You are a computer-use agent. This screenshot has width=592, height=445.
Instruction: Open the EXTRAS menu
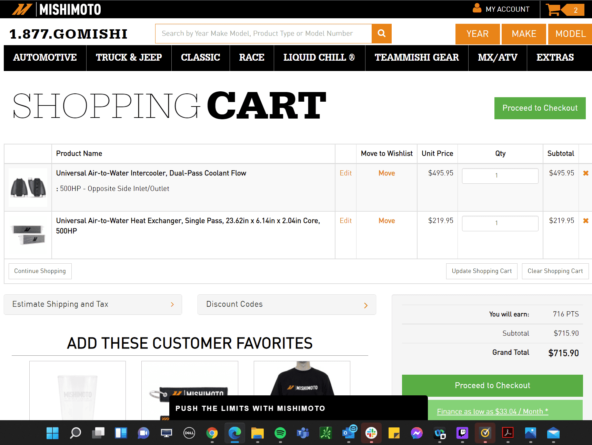pyautogui.click(x=555, y=58)
